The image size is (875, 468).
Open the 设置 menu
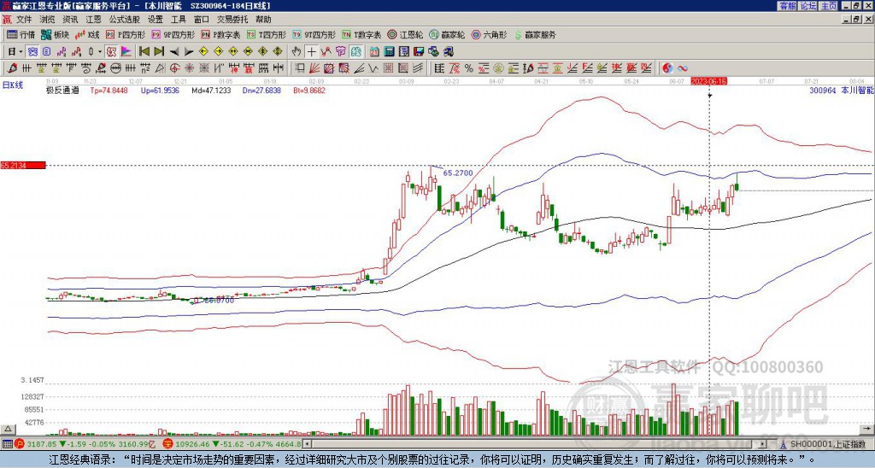click(x=156, y=20)
